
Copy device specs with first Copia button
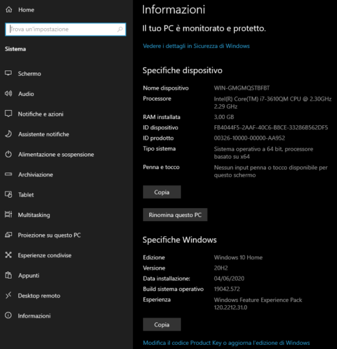[x=162, y=192]
